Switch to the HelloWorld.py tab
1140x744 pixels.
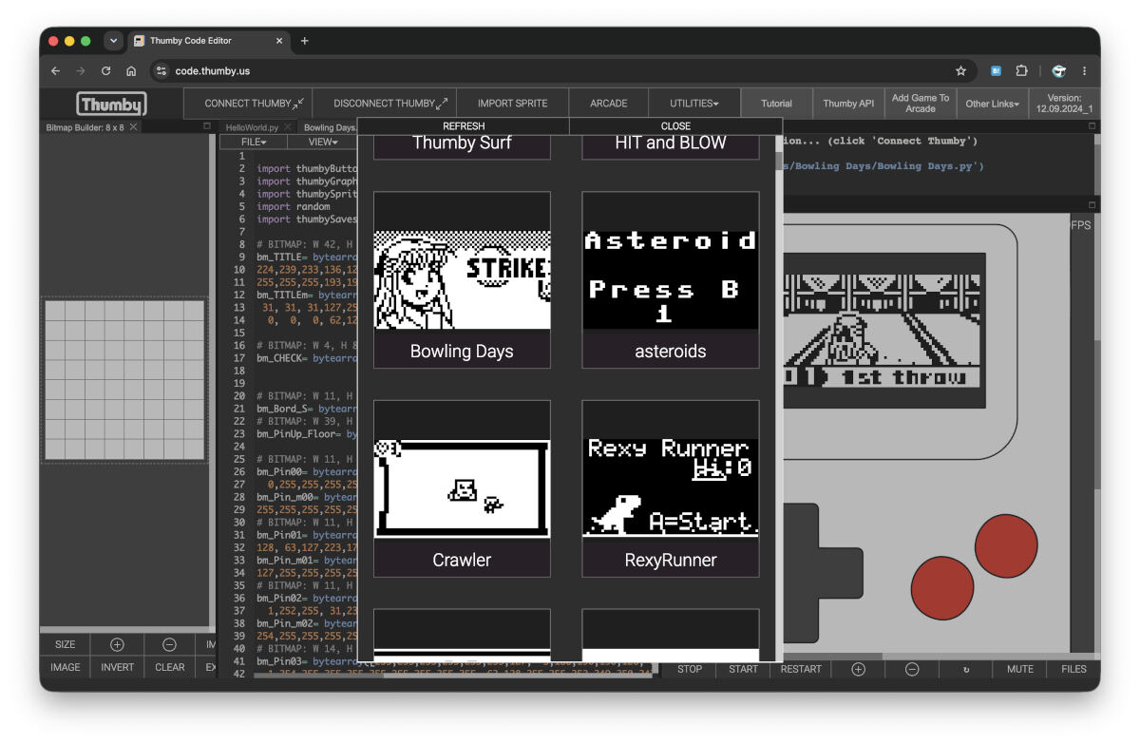[x=252, y=127]
